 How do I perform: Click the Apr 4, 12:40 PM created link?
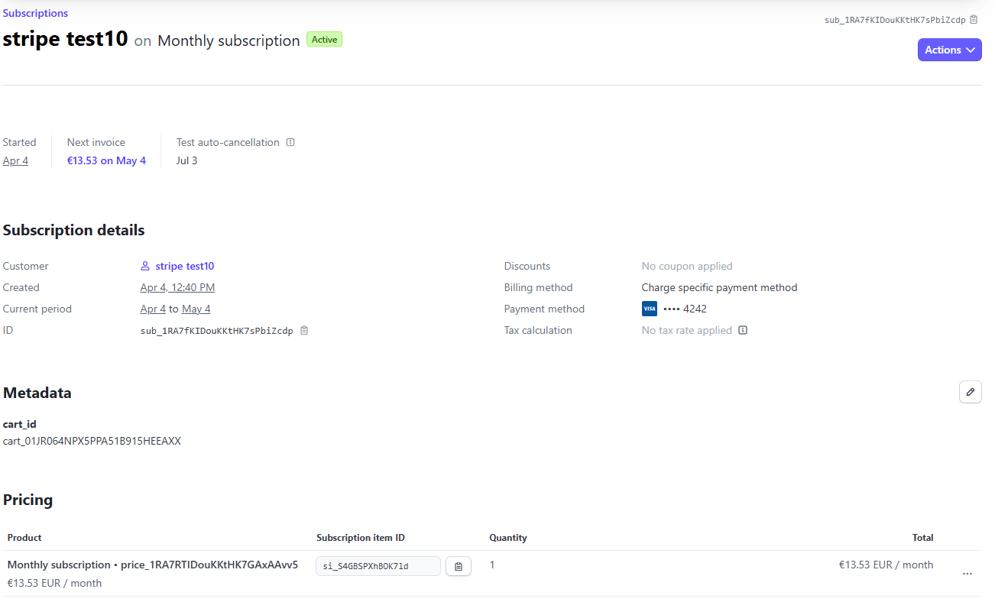click(177, 287)
